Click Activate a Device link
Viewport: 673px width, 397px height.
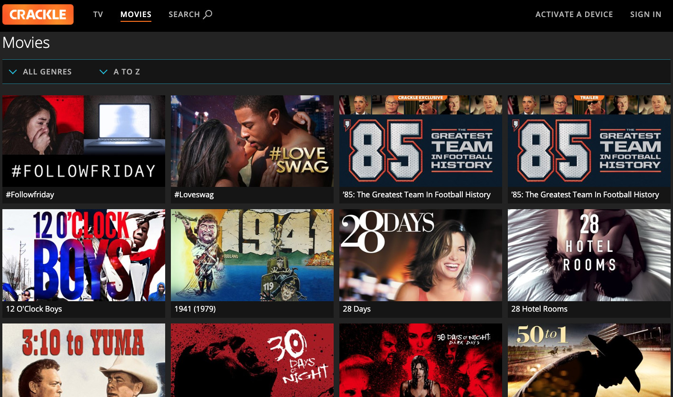574,14
